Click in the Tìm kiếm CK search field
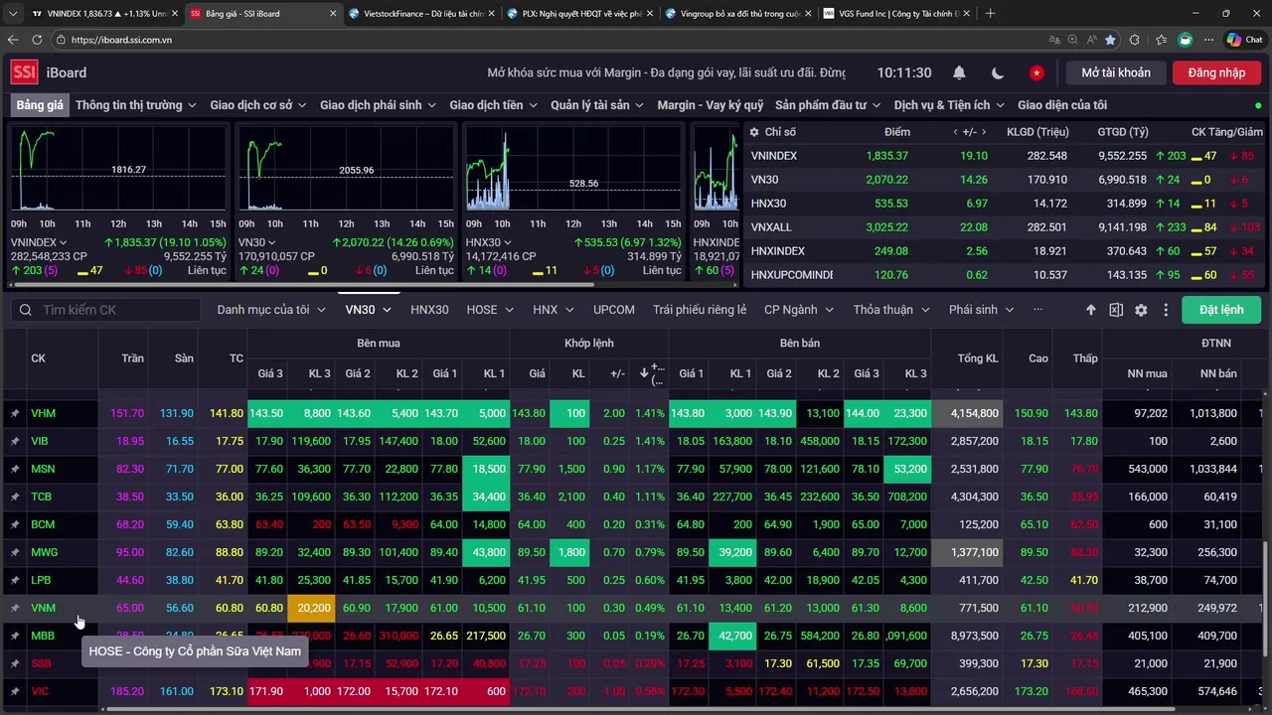This screenshot has height=715, width=1272. tap(105, 310)
